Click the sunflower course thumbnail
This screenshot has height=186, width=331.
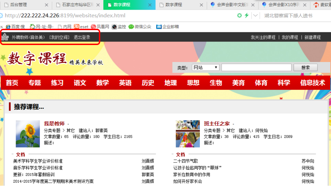28,134
